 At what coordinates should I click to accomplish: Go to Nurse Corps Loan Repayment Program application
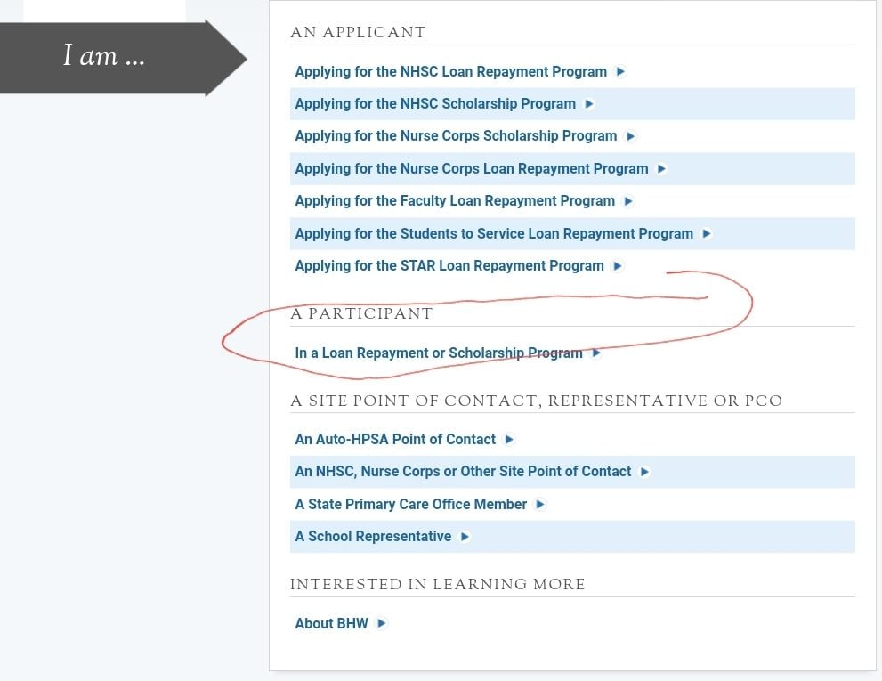(x=472, y=169)
